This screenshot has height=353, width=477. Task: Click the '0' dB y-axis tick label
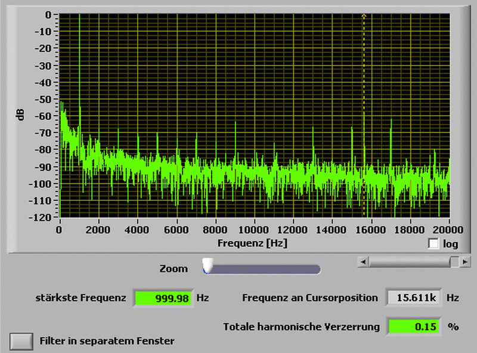[48, 14]
